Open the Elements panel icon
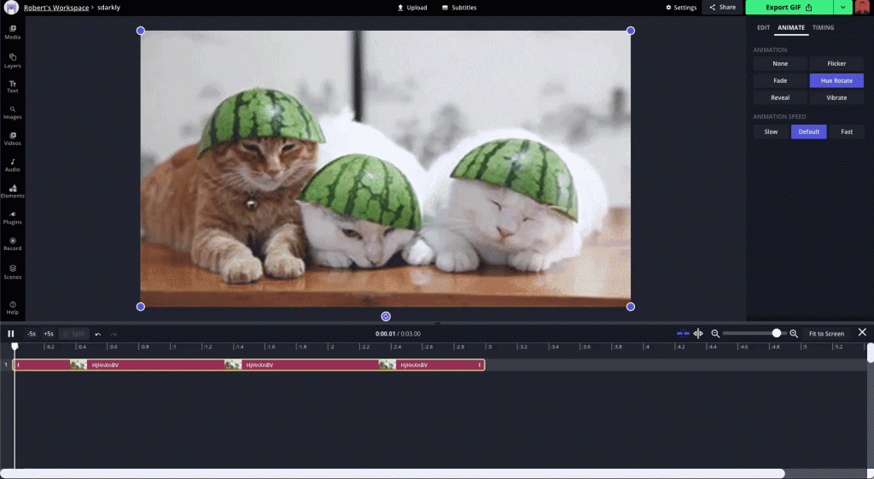The image size is (874, 479). 13,190
